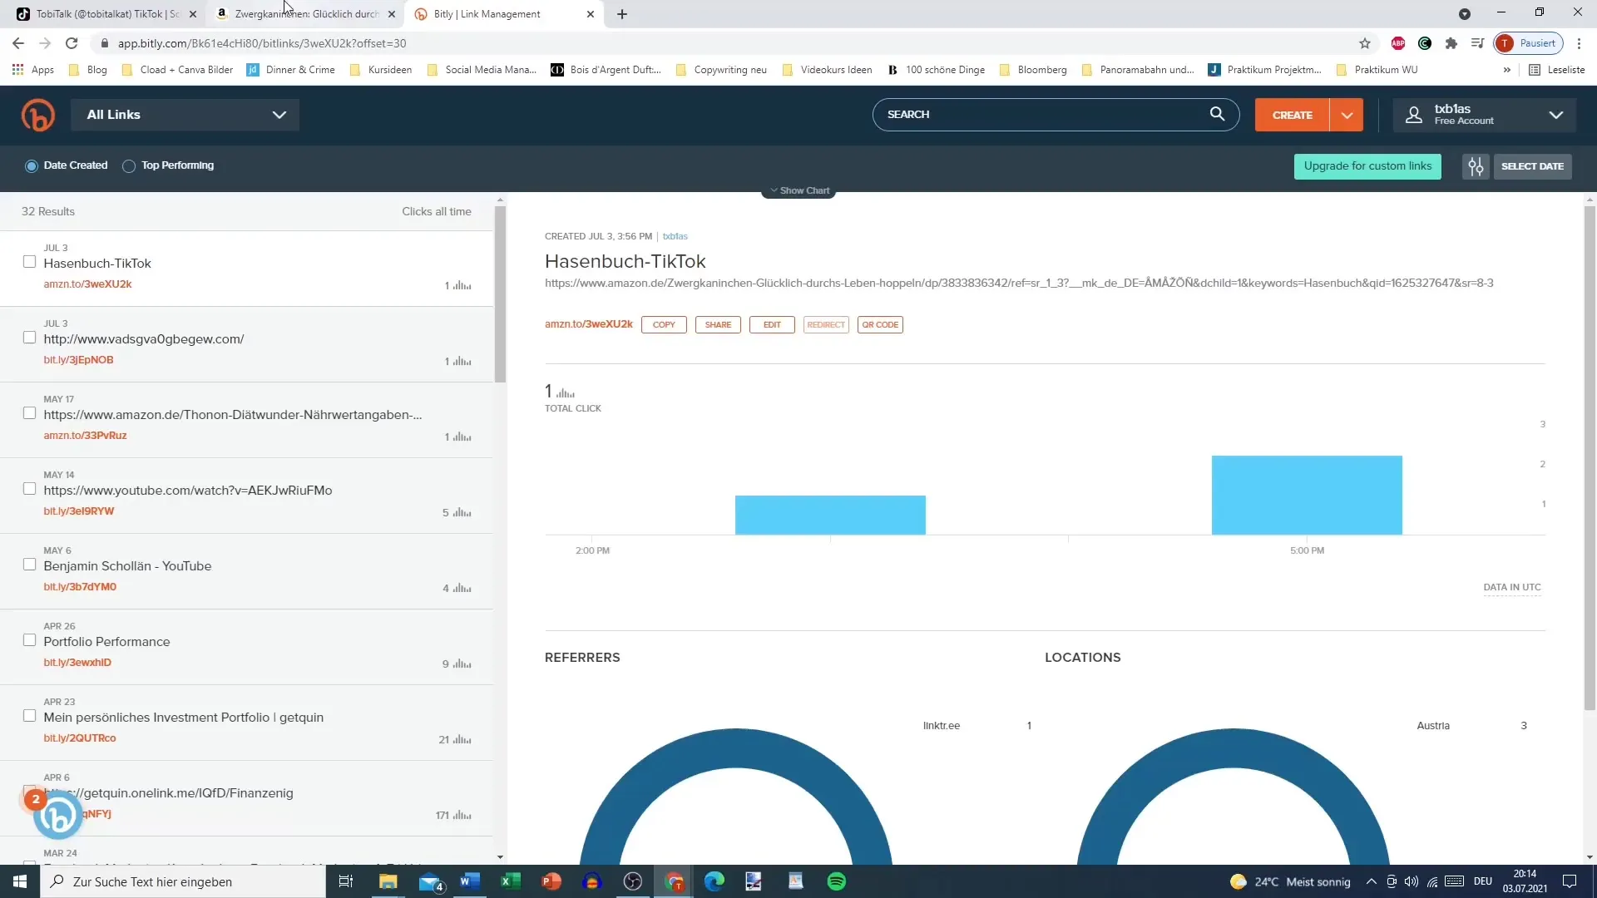Expand the Show Chart toggle
The image size is (1597, 898).
pos(798,191)
